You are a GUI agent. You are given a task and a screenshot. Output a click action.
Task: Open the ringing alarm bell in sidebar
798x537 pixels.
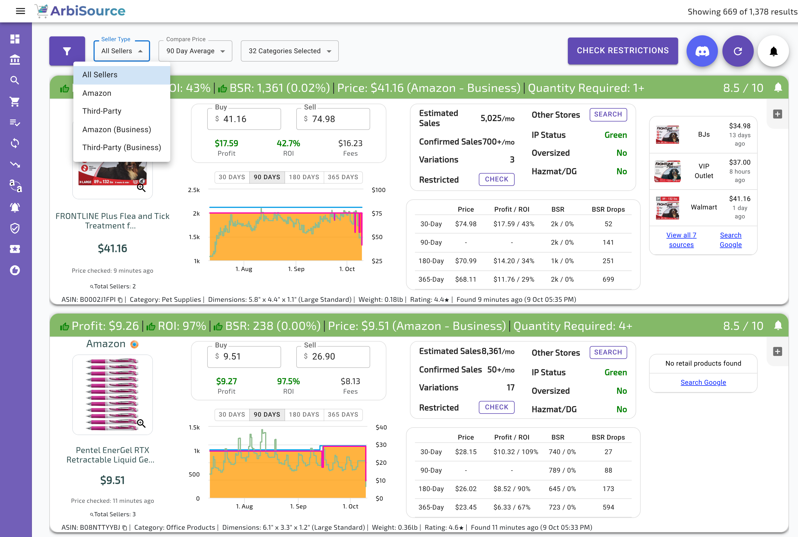pos(15,207)
